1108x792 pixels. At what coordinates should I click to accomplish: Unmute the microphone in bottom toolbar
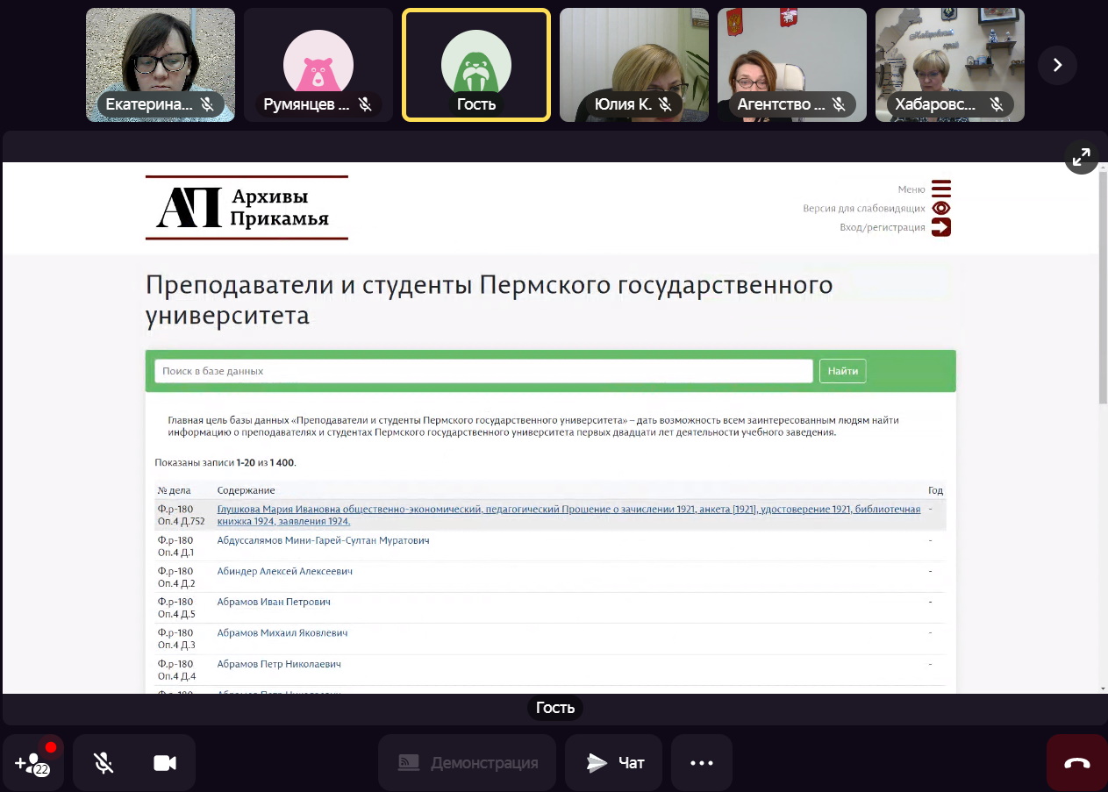[104, 763]
